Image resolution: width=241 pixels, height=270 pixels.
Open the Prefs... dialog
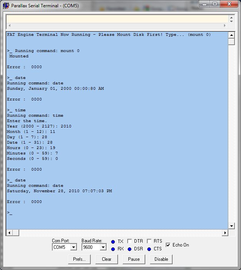point(80,259)
